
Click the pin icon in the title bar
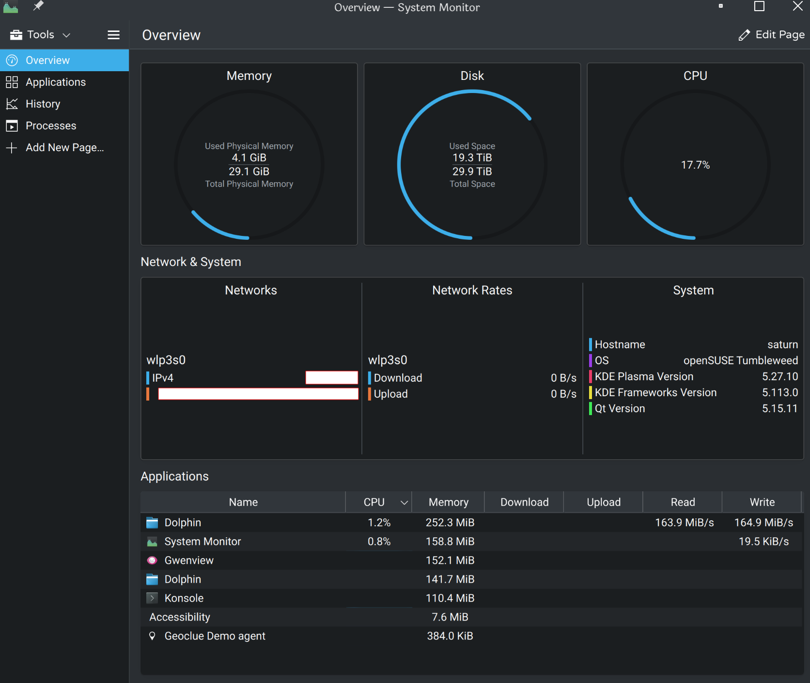(x=38, y=6)
